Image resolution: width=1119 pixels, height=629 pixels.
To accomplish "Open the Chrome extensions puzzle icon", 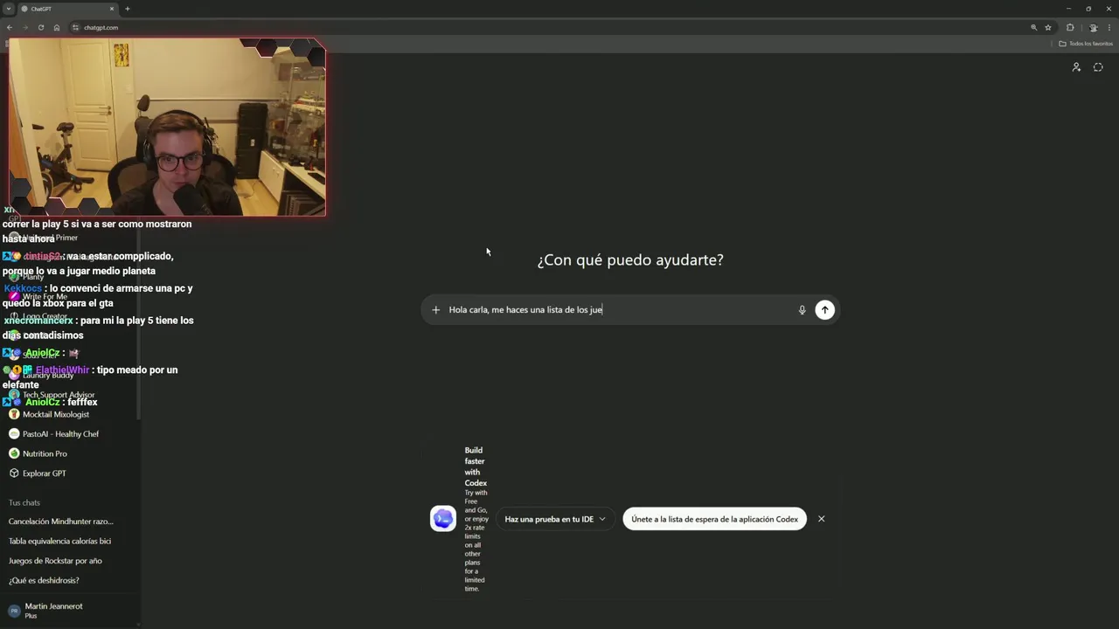I will 1070,27.
